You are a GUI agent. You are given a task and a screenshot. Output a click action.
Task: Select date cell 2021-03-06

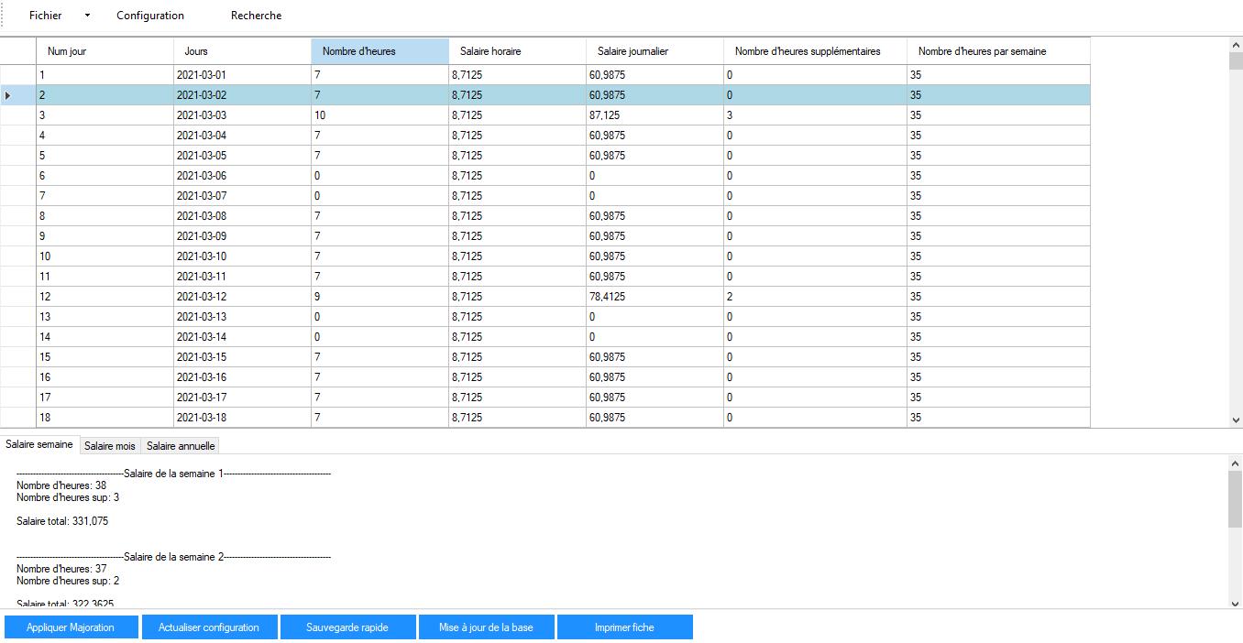pyautogui.click(x=242, y=176)
